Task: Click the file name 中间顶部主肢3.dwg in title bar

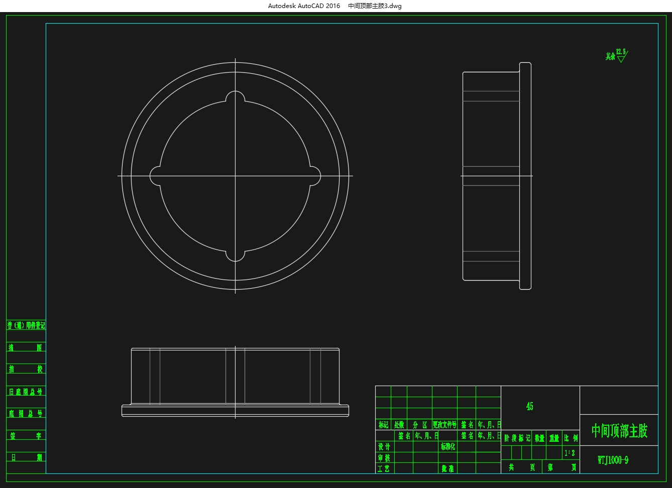Action: coord(375,6)
